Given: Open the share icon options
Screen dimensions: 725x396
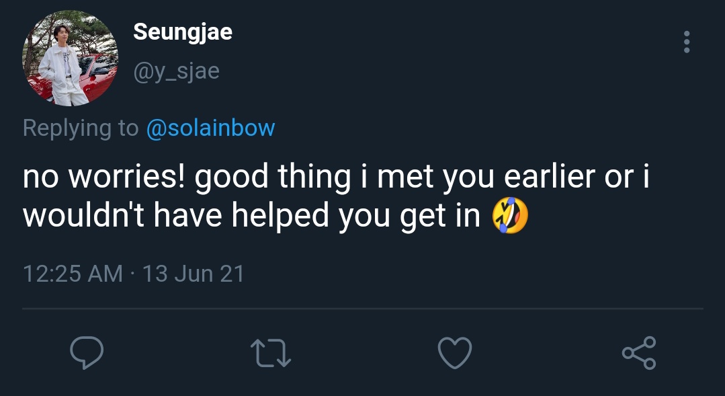Looking at the screenshot, I should coord(638,352).
